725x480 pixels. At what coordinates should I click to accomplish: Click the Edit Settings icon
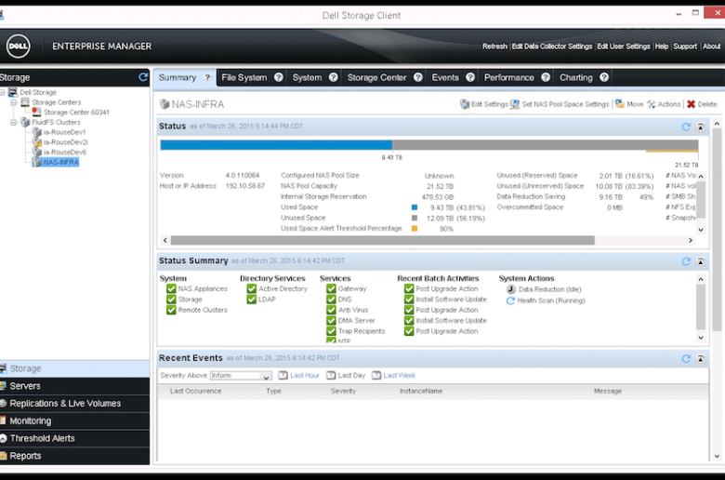tap(465, 104)
